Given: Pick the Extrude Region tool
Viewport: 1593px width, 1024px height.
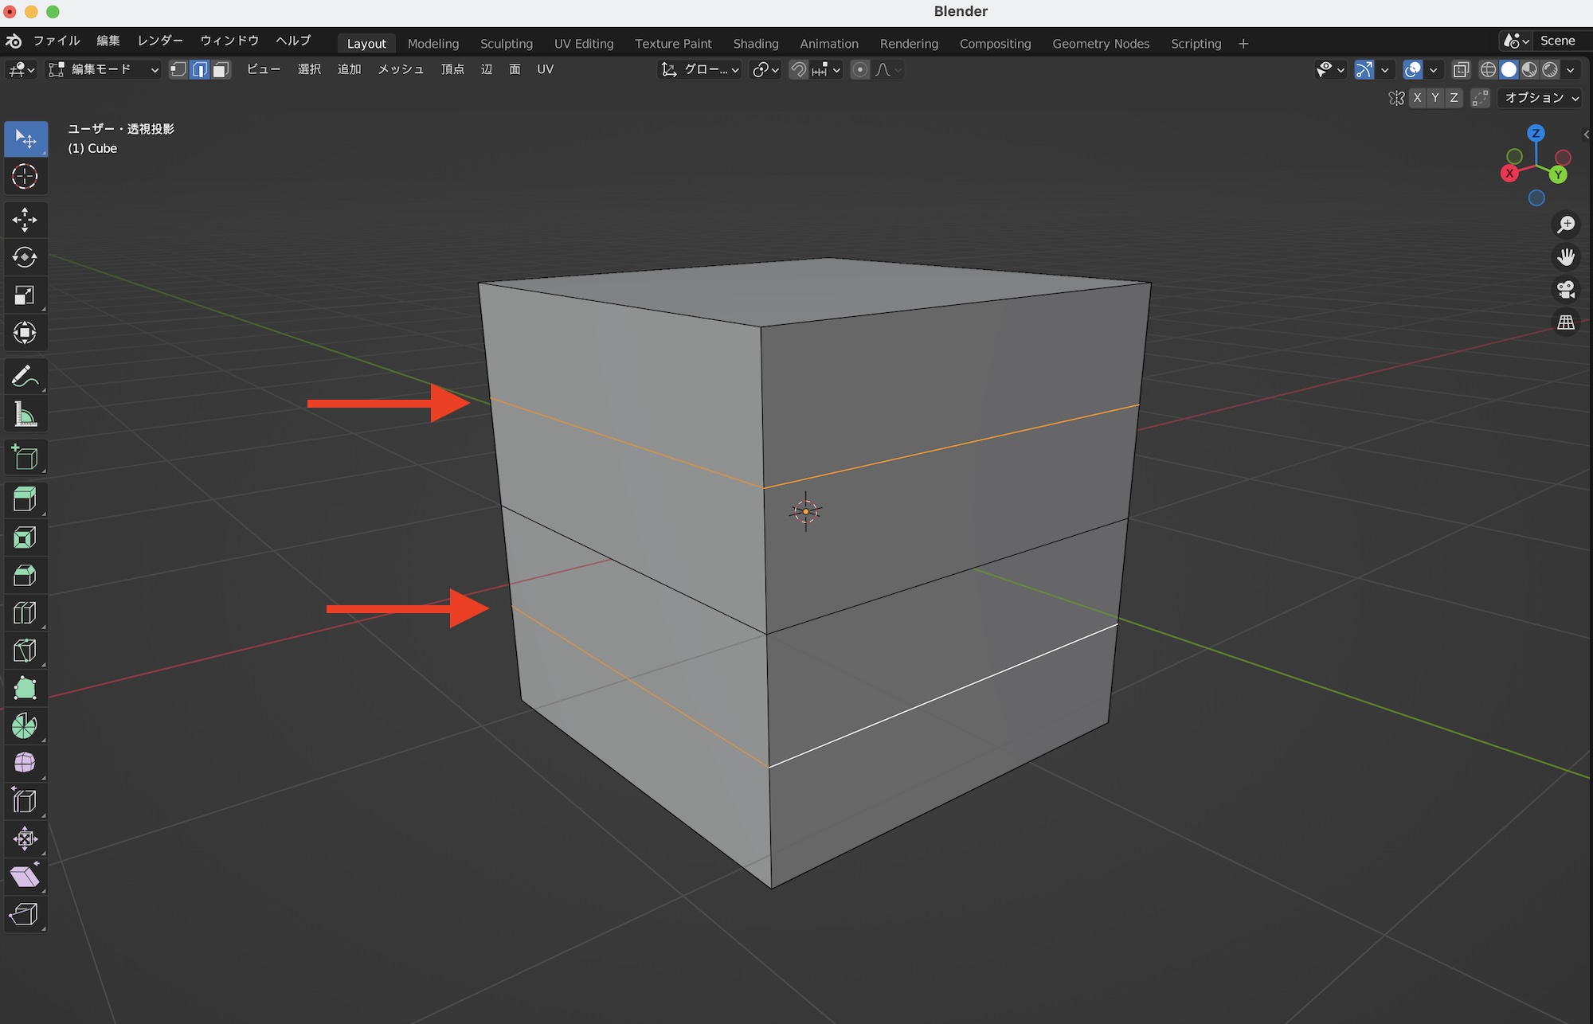Looking at the screenshot, I should tap(25, 500).
